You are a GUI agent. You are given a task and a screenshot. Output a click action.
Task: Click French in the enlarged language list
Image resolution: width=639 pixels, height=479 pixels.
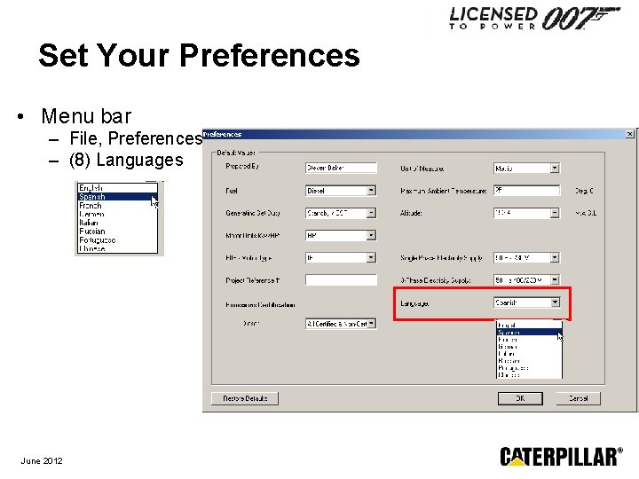click(x=117, y=206)
